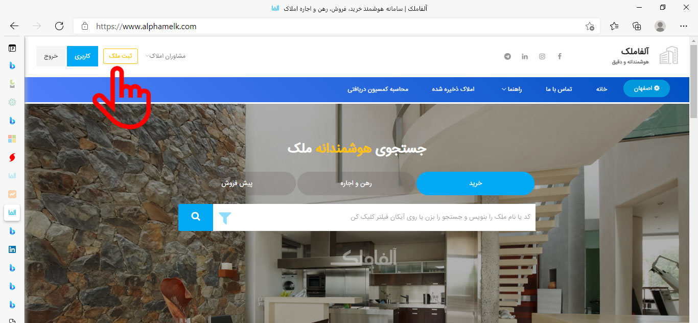Image resolution: width=698 pixels, height=323 pixels.
Task: Expand the راهنما menu
Action: tap(511, 89)
